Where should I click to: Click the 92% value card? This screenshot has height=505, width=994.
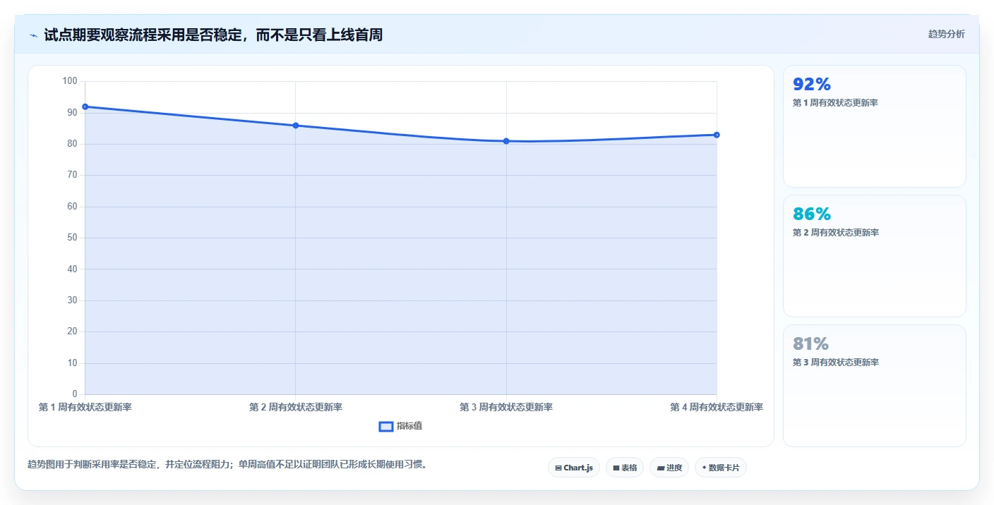(875, 126)
